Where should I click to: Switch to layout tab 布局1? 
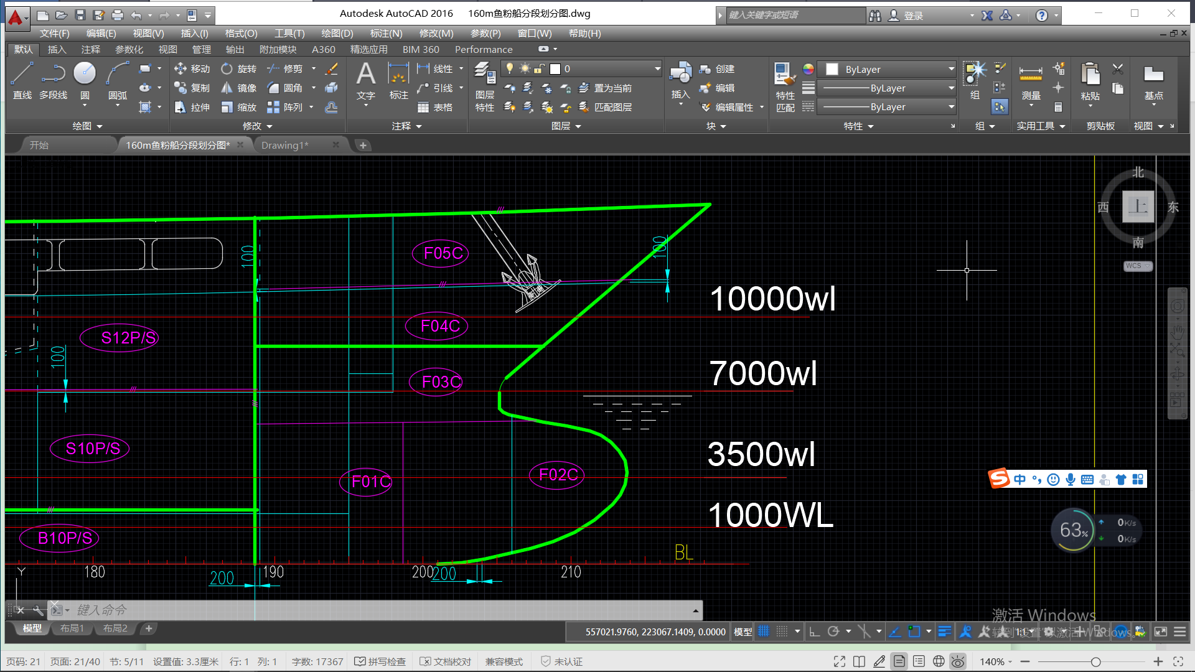[72, 628]
